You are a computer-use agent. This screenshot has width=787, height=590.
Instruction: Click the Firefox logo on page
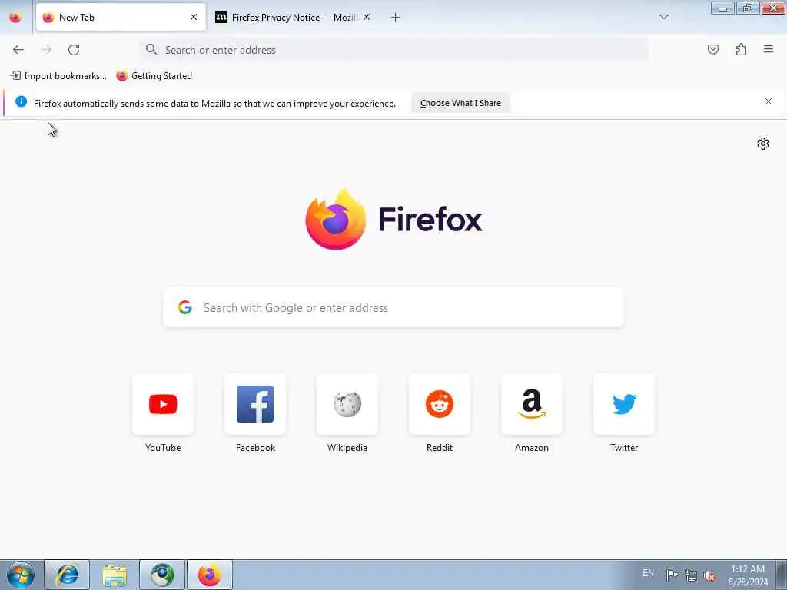[394, 219]
